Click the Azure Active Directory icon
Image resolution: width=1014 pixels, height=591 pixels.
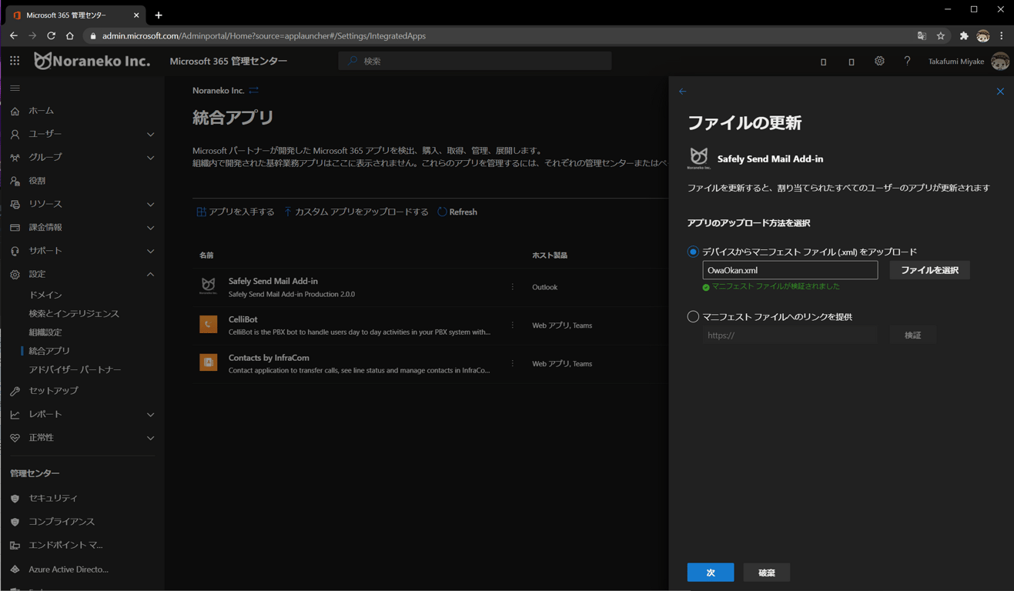[15, 569]
